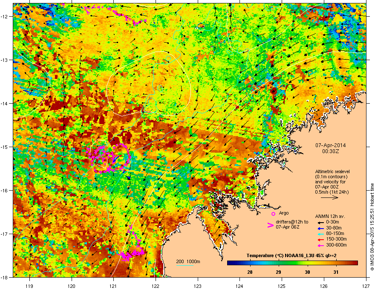Image resolution: width=375 pixels, height=290 pixels.
Task: Click the magenta drifter cluster near -17.5 latitude
Action: tap(133, 254)
